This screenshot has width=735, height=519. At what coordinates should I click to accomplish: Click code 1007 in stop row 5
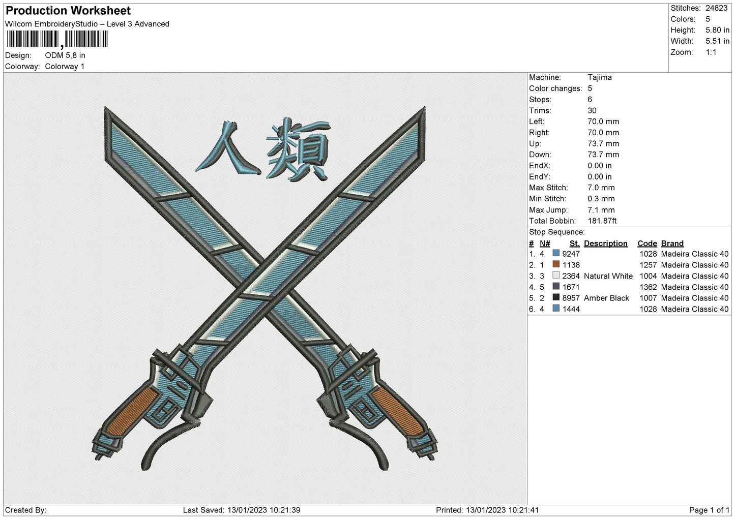[x=649, y=298]
